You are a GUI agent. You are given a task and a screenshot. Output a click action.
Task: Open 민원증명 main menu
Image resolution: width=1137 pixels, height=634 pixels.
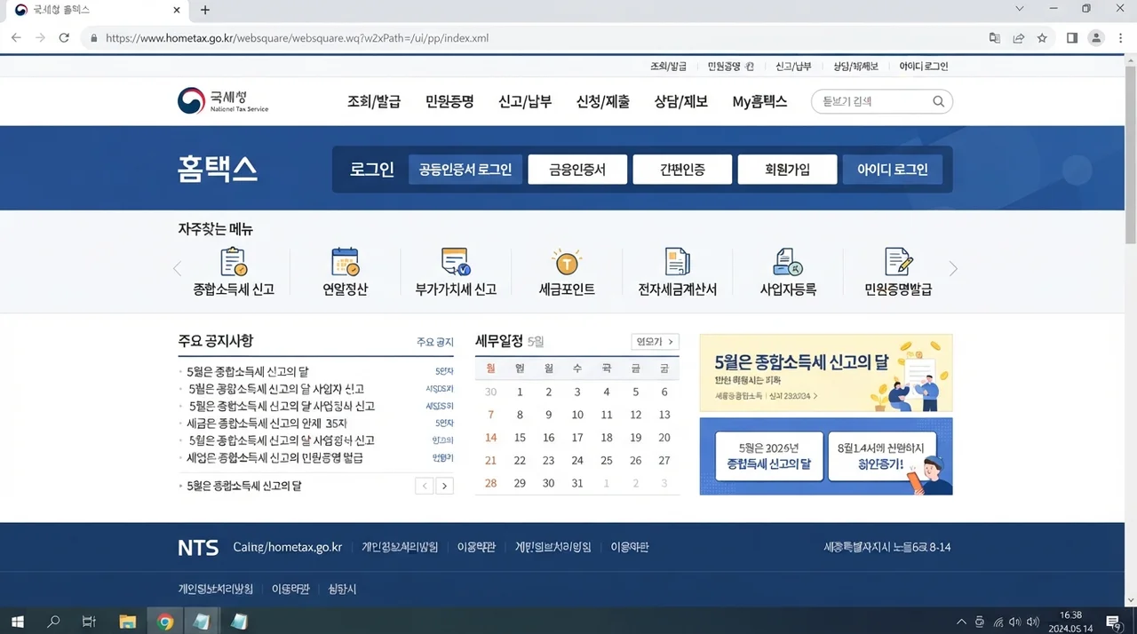tap(449, 101)
